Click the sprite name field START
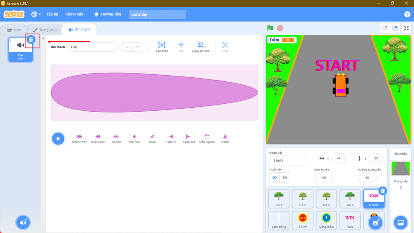The height and width of the screenshot is (233, 414). click(x=288, y=160)
